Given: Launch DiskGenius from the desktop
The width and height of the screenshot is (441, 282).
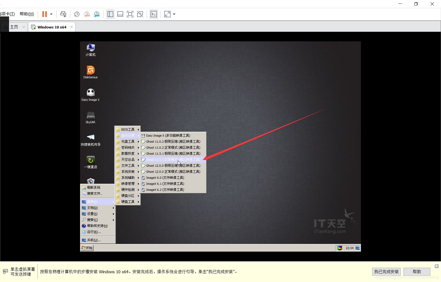Looking at the screenshot, I should pyautogui.click(x=91, y=72).
